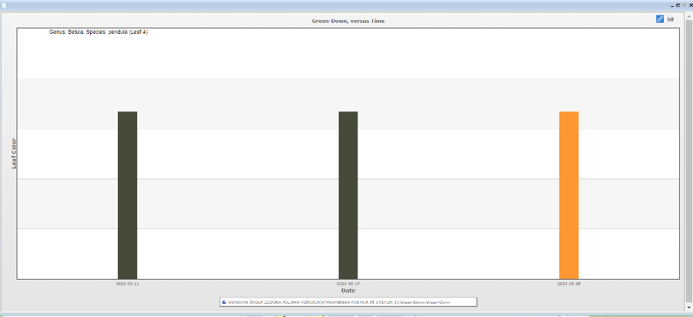Click the restore/pop-out window icon

click(x=684, y=5)
